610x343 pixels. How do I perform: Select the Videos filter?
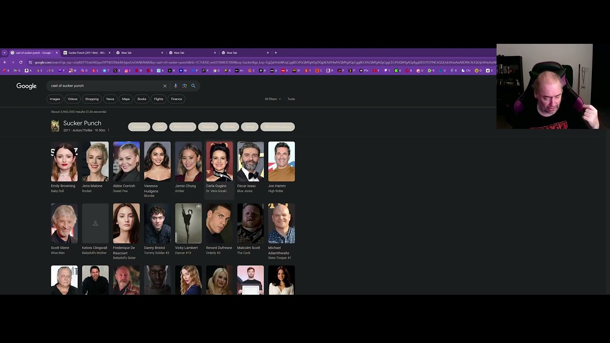click(x=72, y=99)
